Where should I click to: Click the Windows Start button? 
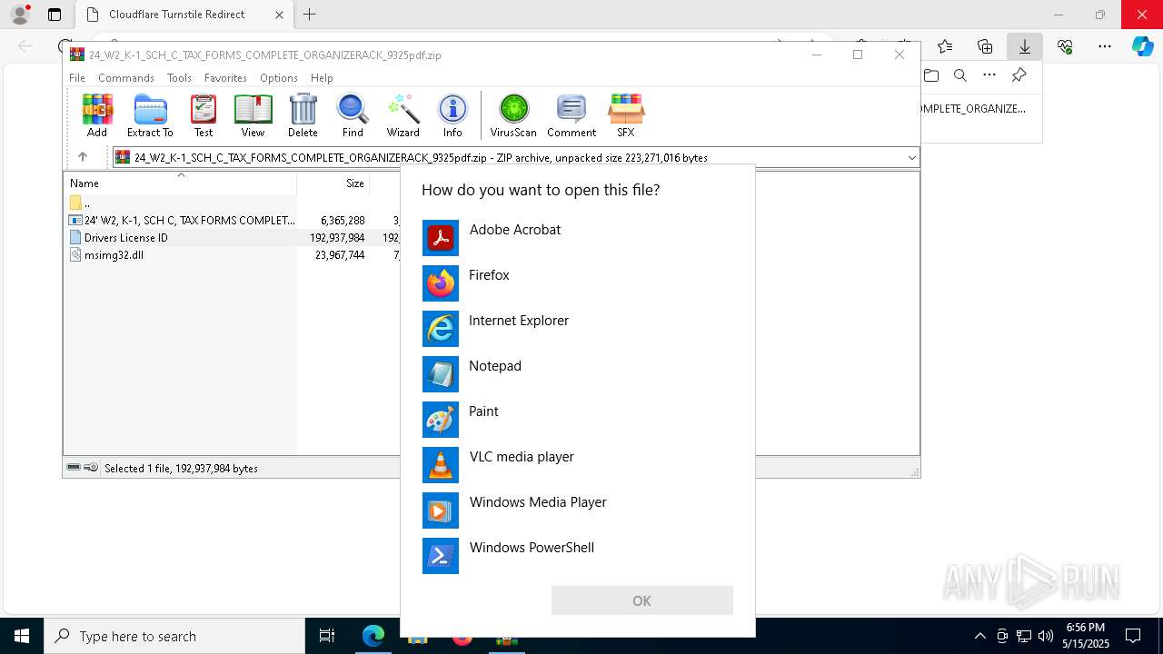[22, 636]
